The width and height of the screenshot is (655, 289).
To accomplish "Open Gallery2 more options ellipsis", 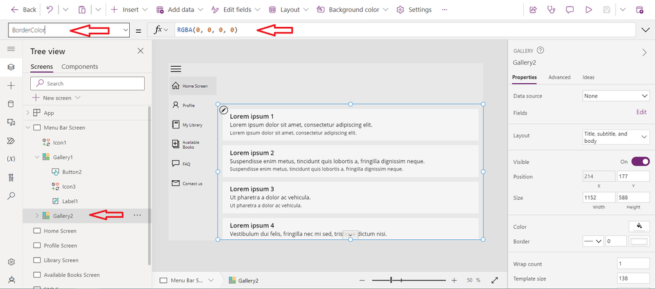I will click(137, 215).
